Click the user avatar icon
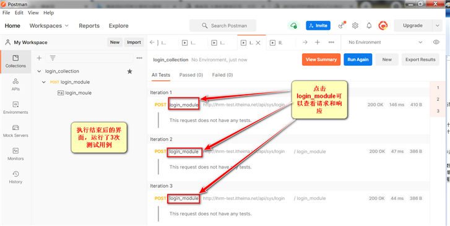The width and height of the screenshot is (450, 226). [x=383, y=25]
